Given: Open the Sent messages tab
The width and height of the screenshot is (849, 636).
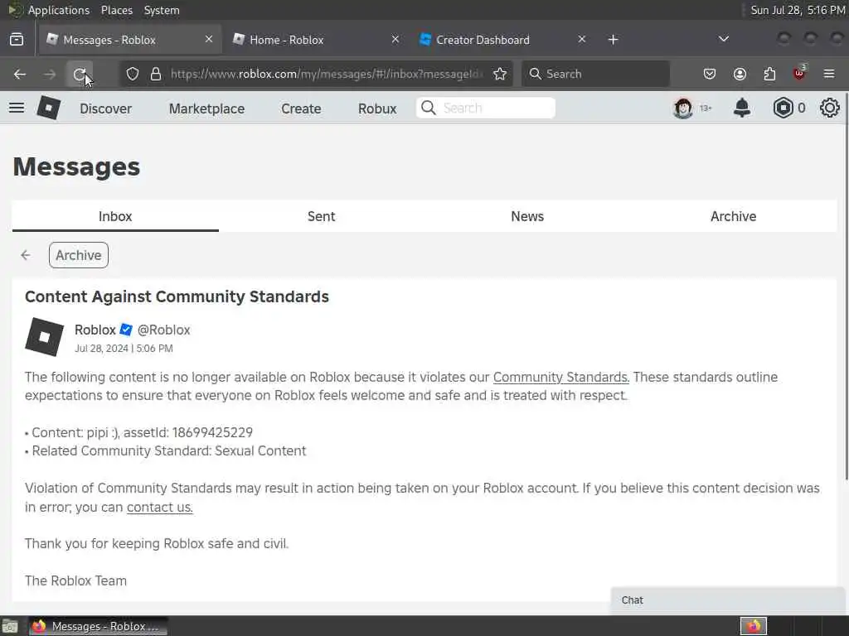Looking at the screenshot, I should coord(322,216).
